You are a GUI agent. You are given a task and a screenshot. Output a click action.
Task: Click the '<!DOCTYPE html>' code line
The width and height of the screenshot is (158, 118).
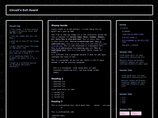[x=58, y=116]
